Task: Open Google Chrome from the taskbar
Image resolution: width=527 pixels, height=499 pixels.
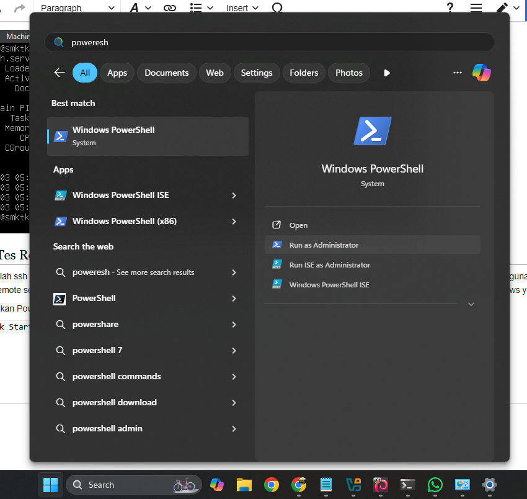Action: (271, 485)
